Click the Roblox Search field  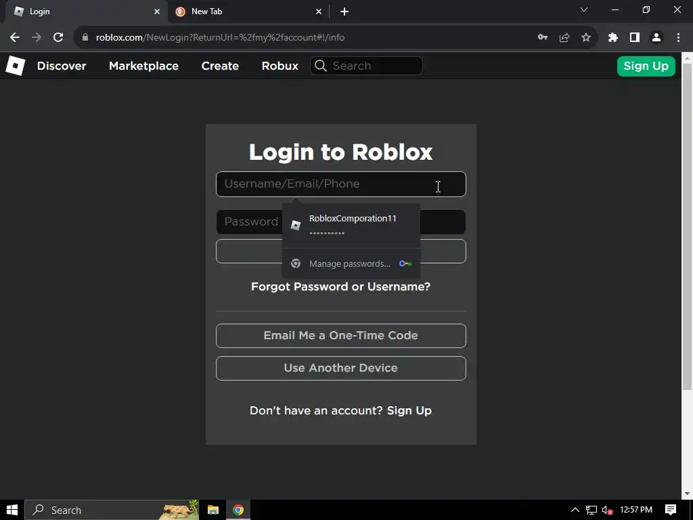(366, 66)
